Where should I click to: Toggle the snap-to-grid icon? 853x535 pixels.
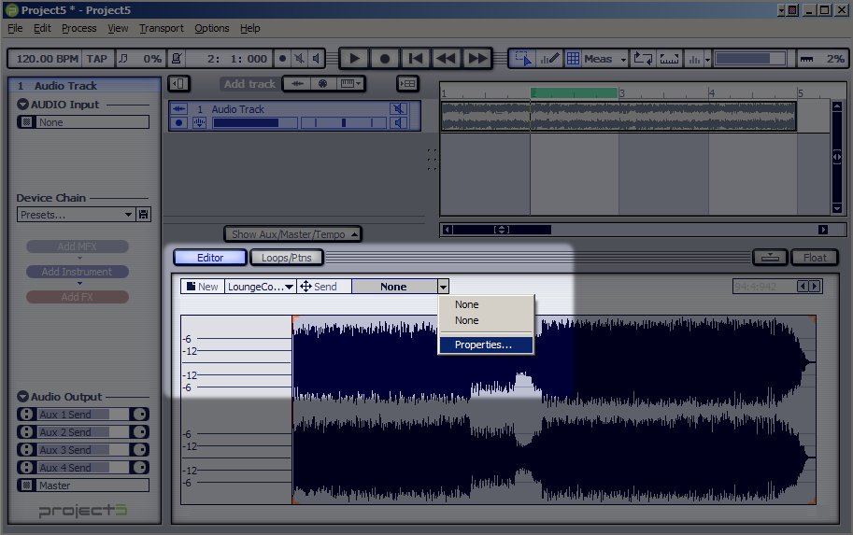click(x=573, y=59)
